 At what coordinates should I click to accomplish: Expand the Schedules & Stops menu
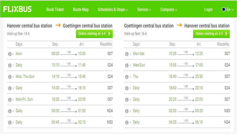pyautogui.click(x=113, y=10)
